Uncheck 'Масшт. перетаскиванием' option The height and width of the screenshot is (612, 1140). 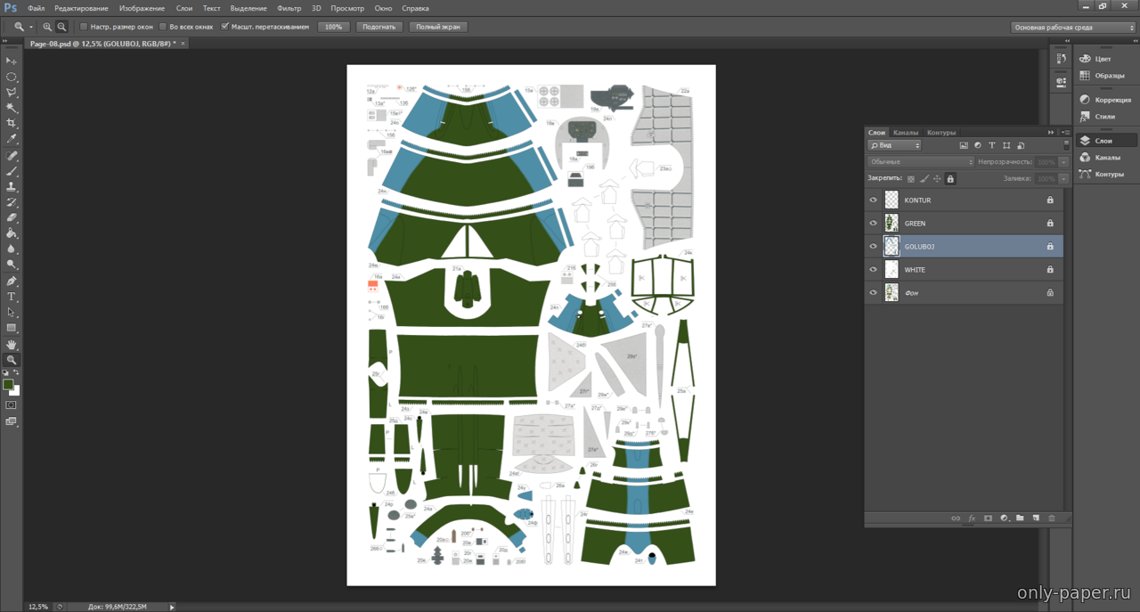(x=225, y=27)
